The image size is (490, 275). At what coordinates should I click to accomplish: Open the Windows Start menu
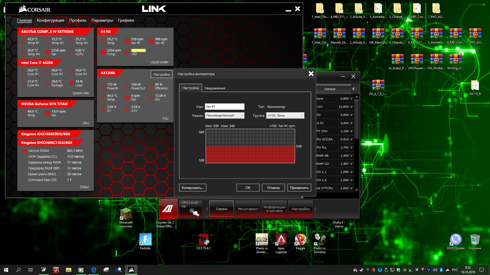(6, 270)
